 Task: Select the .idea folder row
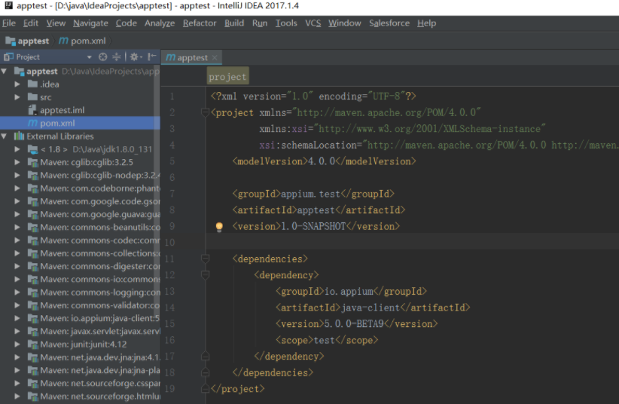[80, 84]
